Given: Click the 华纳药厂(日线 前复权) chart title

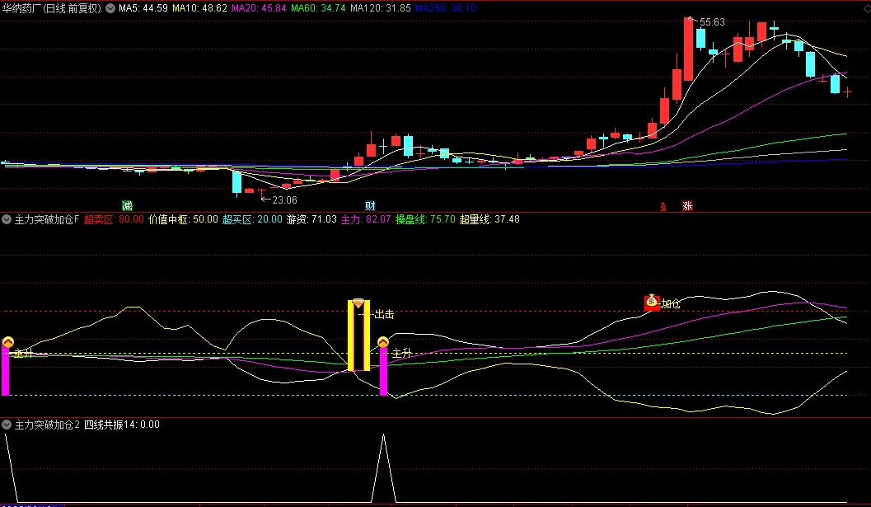Looking at the screenshot, I should tap(52, 8).
